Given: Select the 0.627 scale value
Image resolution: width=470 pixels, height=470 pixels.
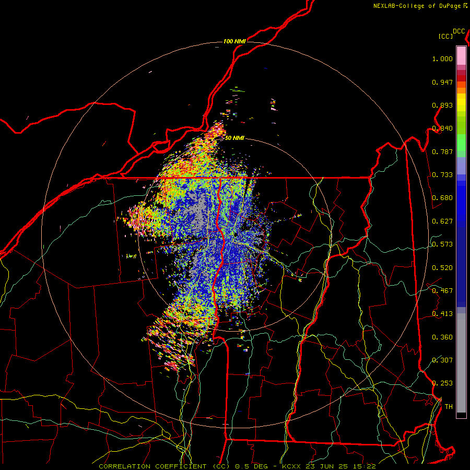Looking at the screenshot, I should point(442,221).
